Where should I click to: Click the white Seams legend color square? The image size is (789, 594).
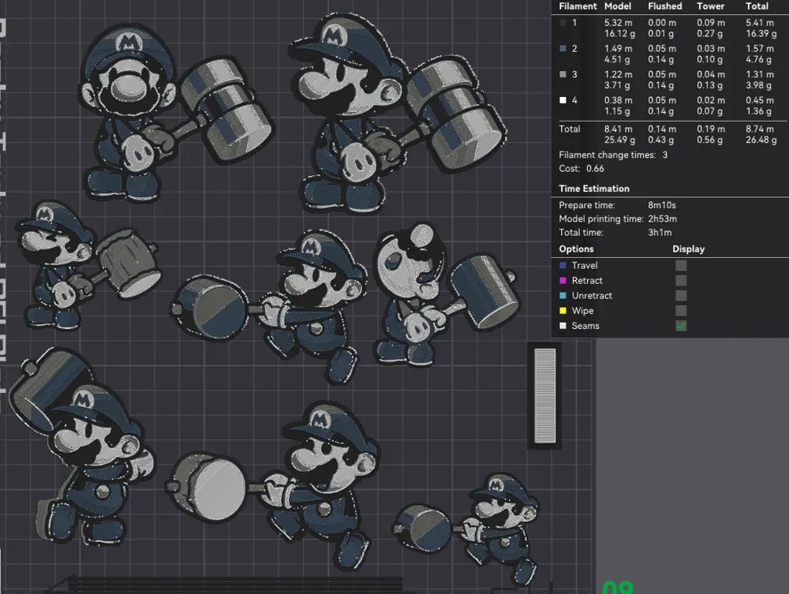coord(563,326)
